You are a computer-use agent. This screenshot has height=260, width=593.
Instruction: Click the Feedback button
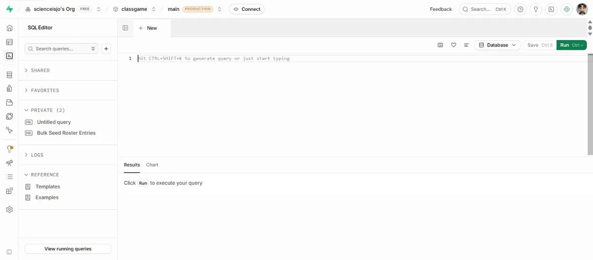[x=441, y=9]
